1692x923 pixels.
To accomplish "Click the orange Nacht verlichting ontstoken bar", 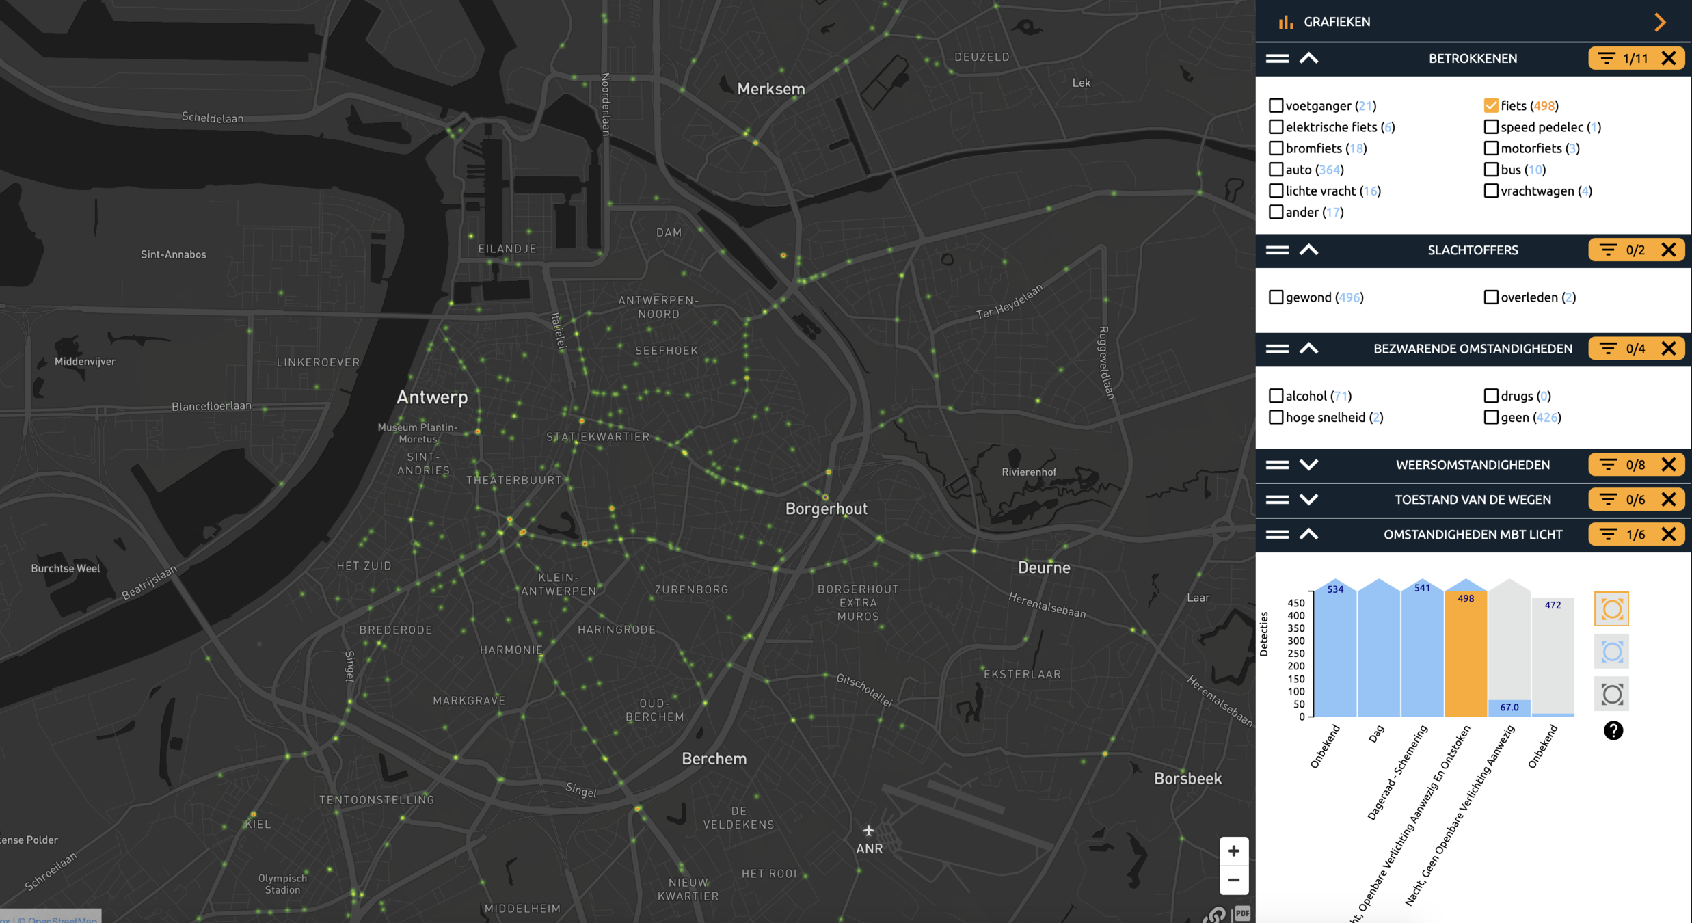I will pyautogui.click(x=1466, y=656).
